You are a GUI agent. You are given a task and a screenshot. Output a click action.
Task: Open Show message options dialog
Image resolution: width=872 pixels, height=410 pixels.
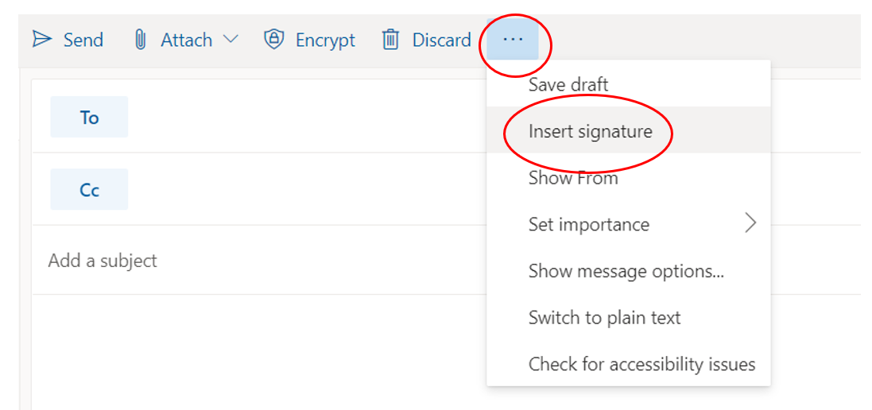click(x=626, y=271)
